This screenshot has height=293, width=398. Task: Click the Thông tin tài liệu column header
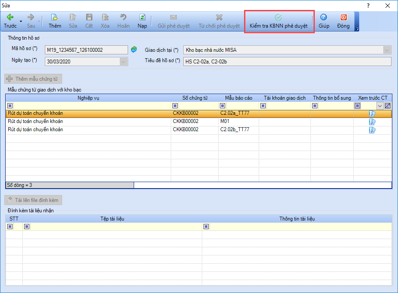[297, 219]
